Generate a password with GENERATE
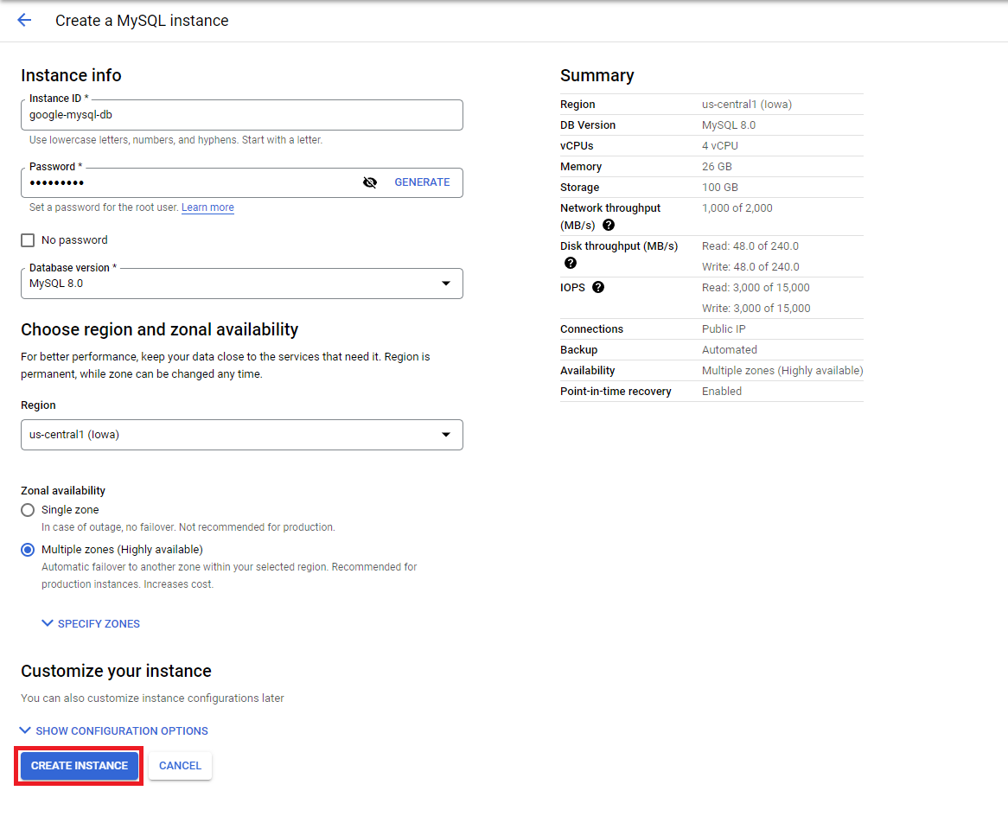The height and width of the screenshot is (829, 1008). pos(423,182)
